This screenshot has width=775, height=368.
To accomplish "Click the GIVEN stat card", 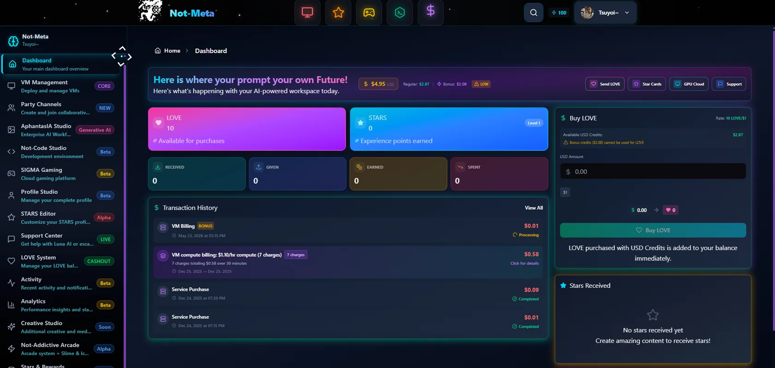I will point(298,174).
